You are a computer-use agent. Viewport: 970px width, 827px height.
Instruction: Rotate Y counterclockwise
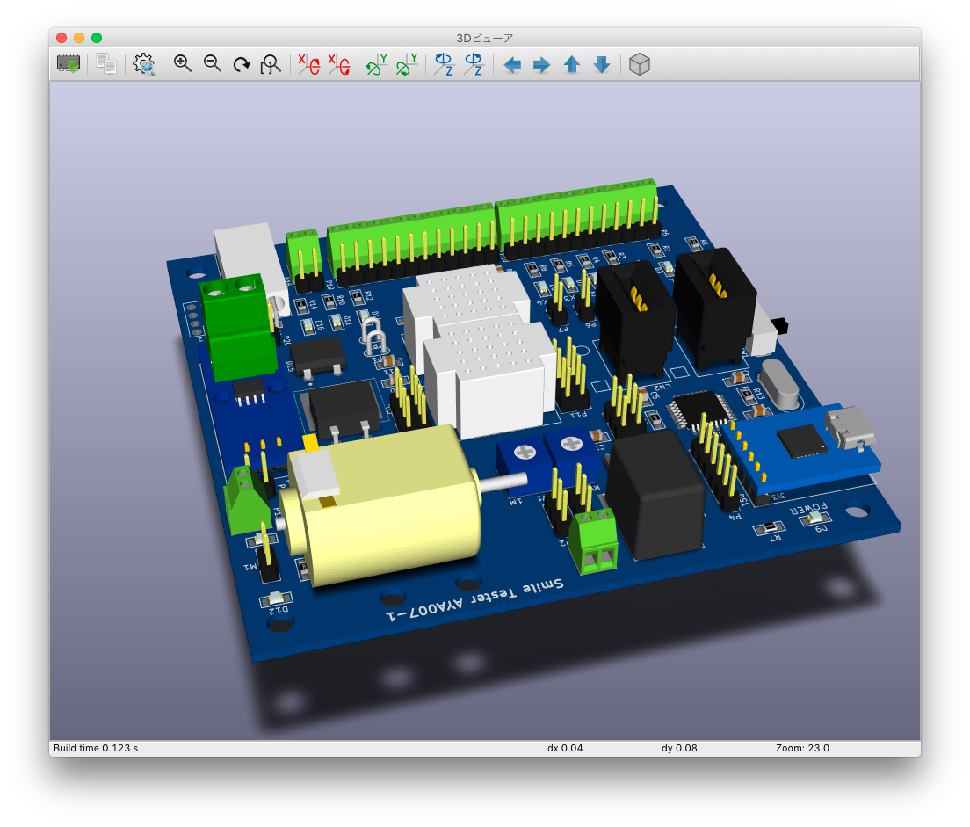click(407, 64)
